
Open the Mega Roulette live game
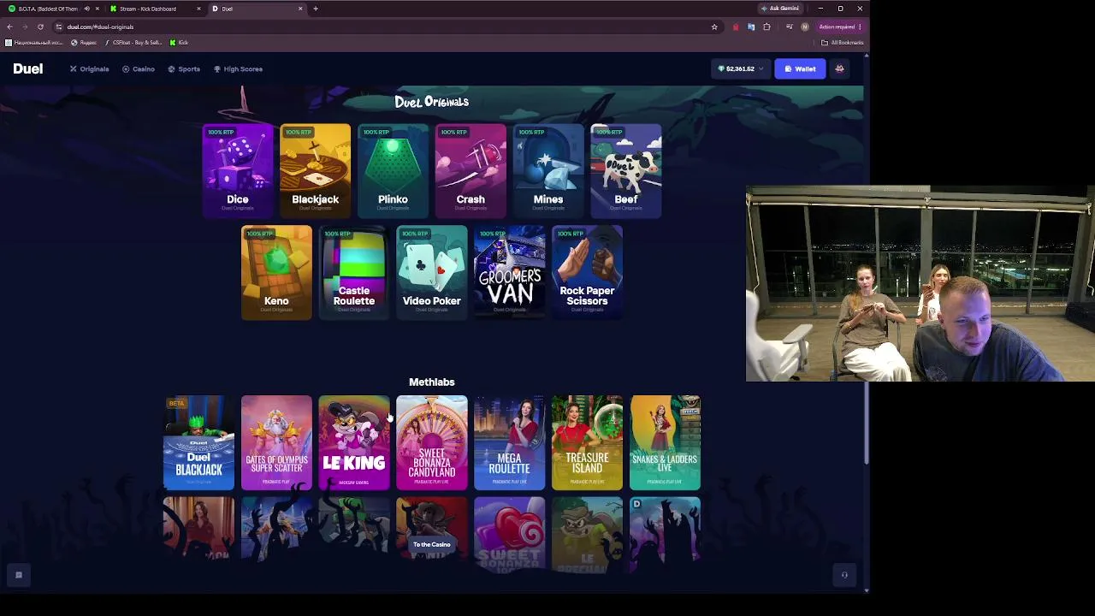tap(509, 442)
